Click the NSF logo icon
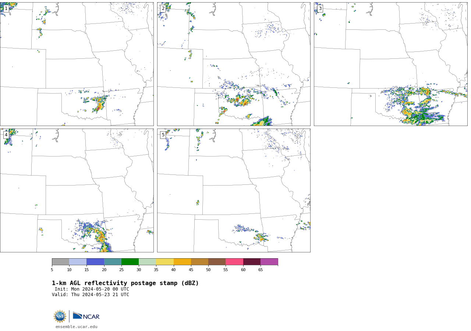 point(60,316)
